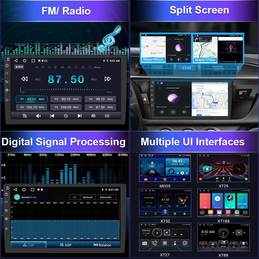Tap play button in Maps+Music preview
Viewport: 259px width, 259px height.
click(x=179, y=59)
